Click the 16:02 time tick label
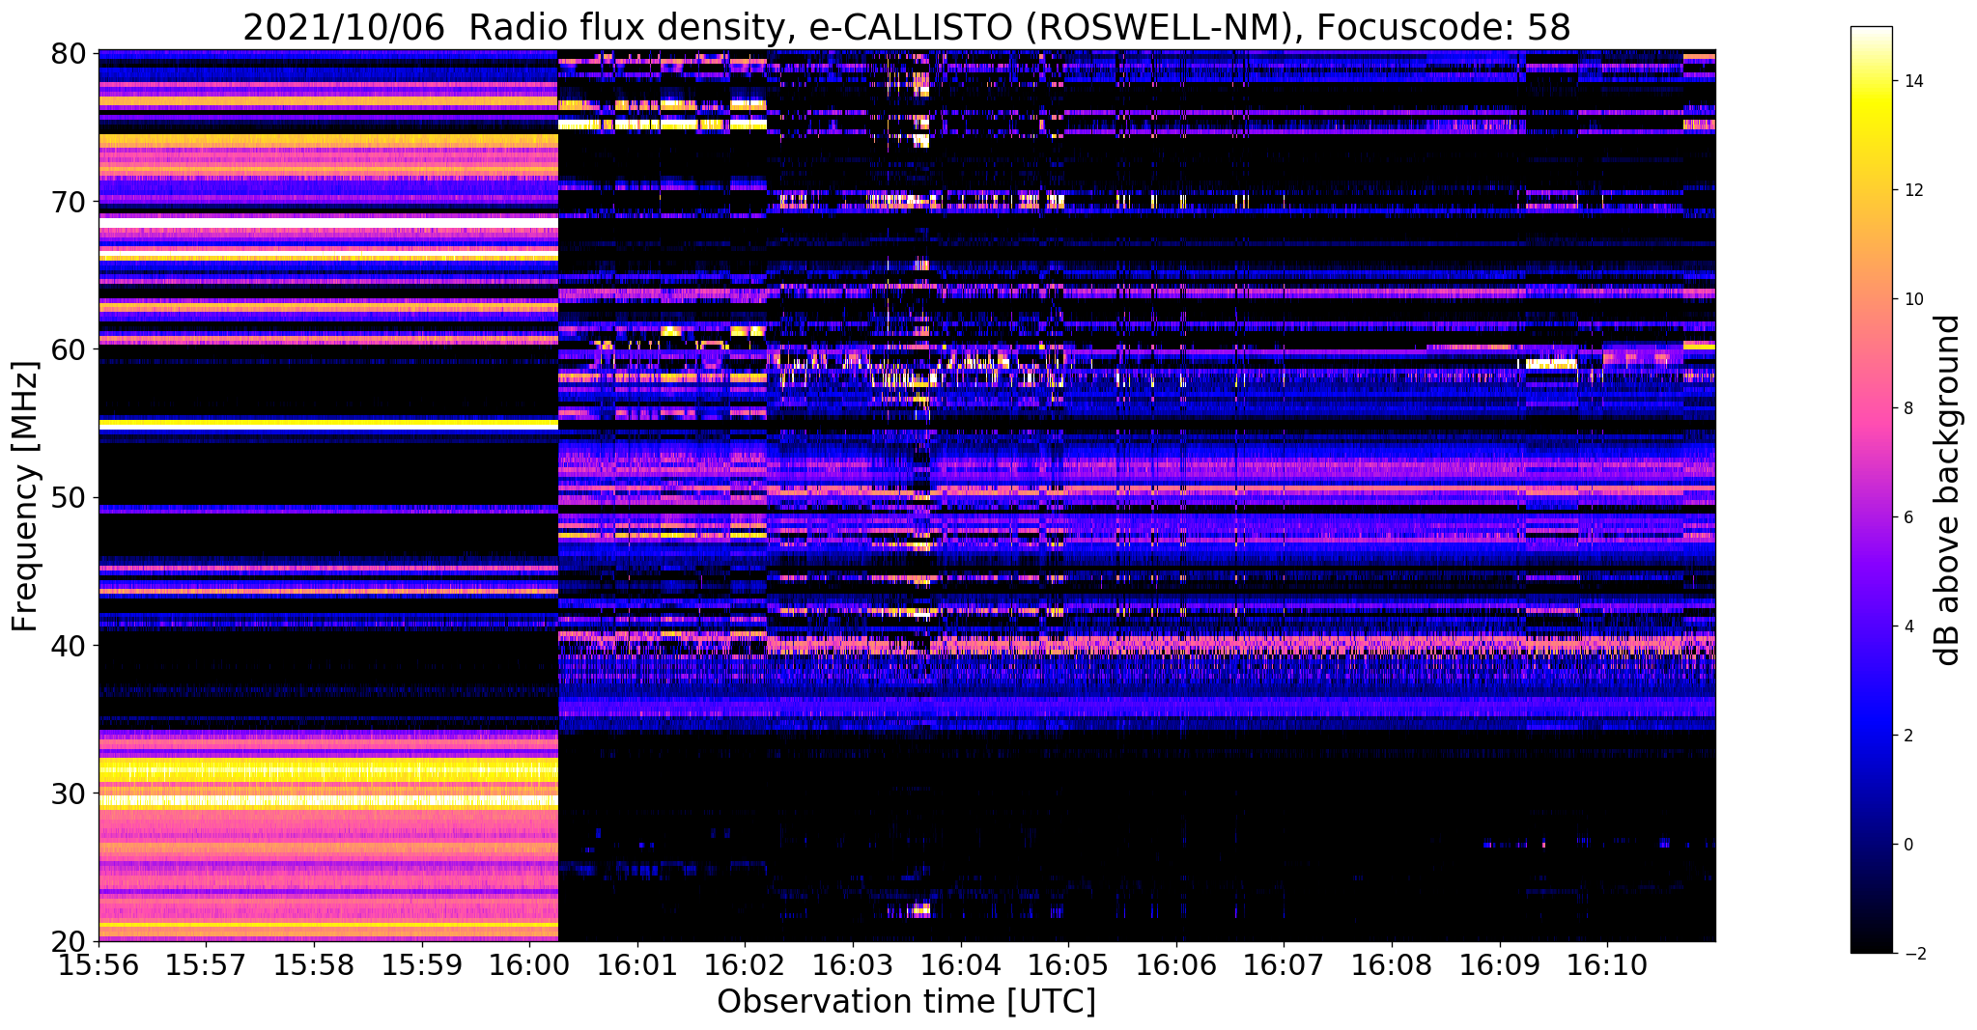The image size is (1977, 1030). (745, 965)
